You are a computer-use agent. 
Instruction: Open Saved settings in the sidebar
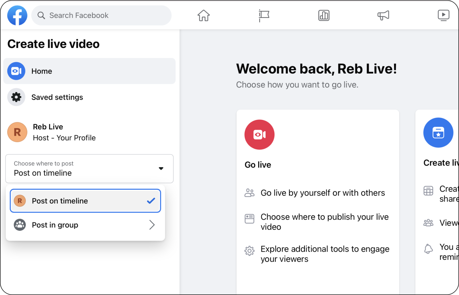click(89, 97)
